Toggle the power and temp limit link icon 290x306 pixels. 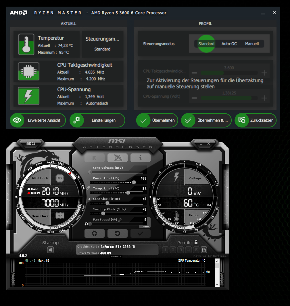pos(88,188)
